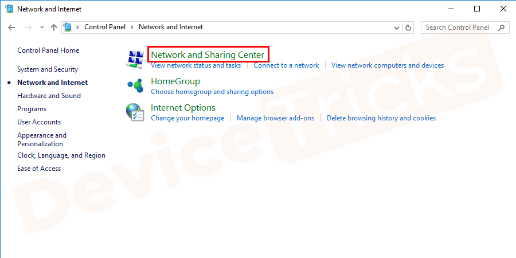Open the recent locations dropdown arrow

[42, 27]
